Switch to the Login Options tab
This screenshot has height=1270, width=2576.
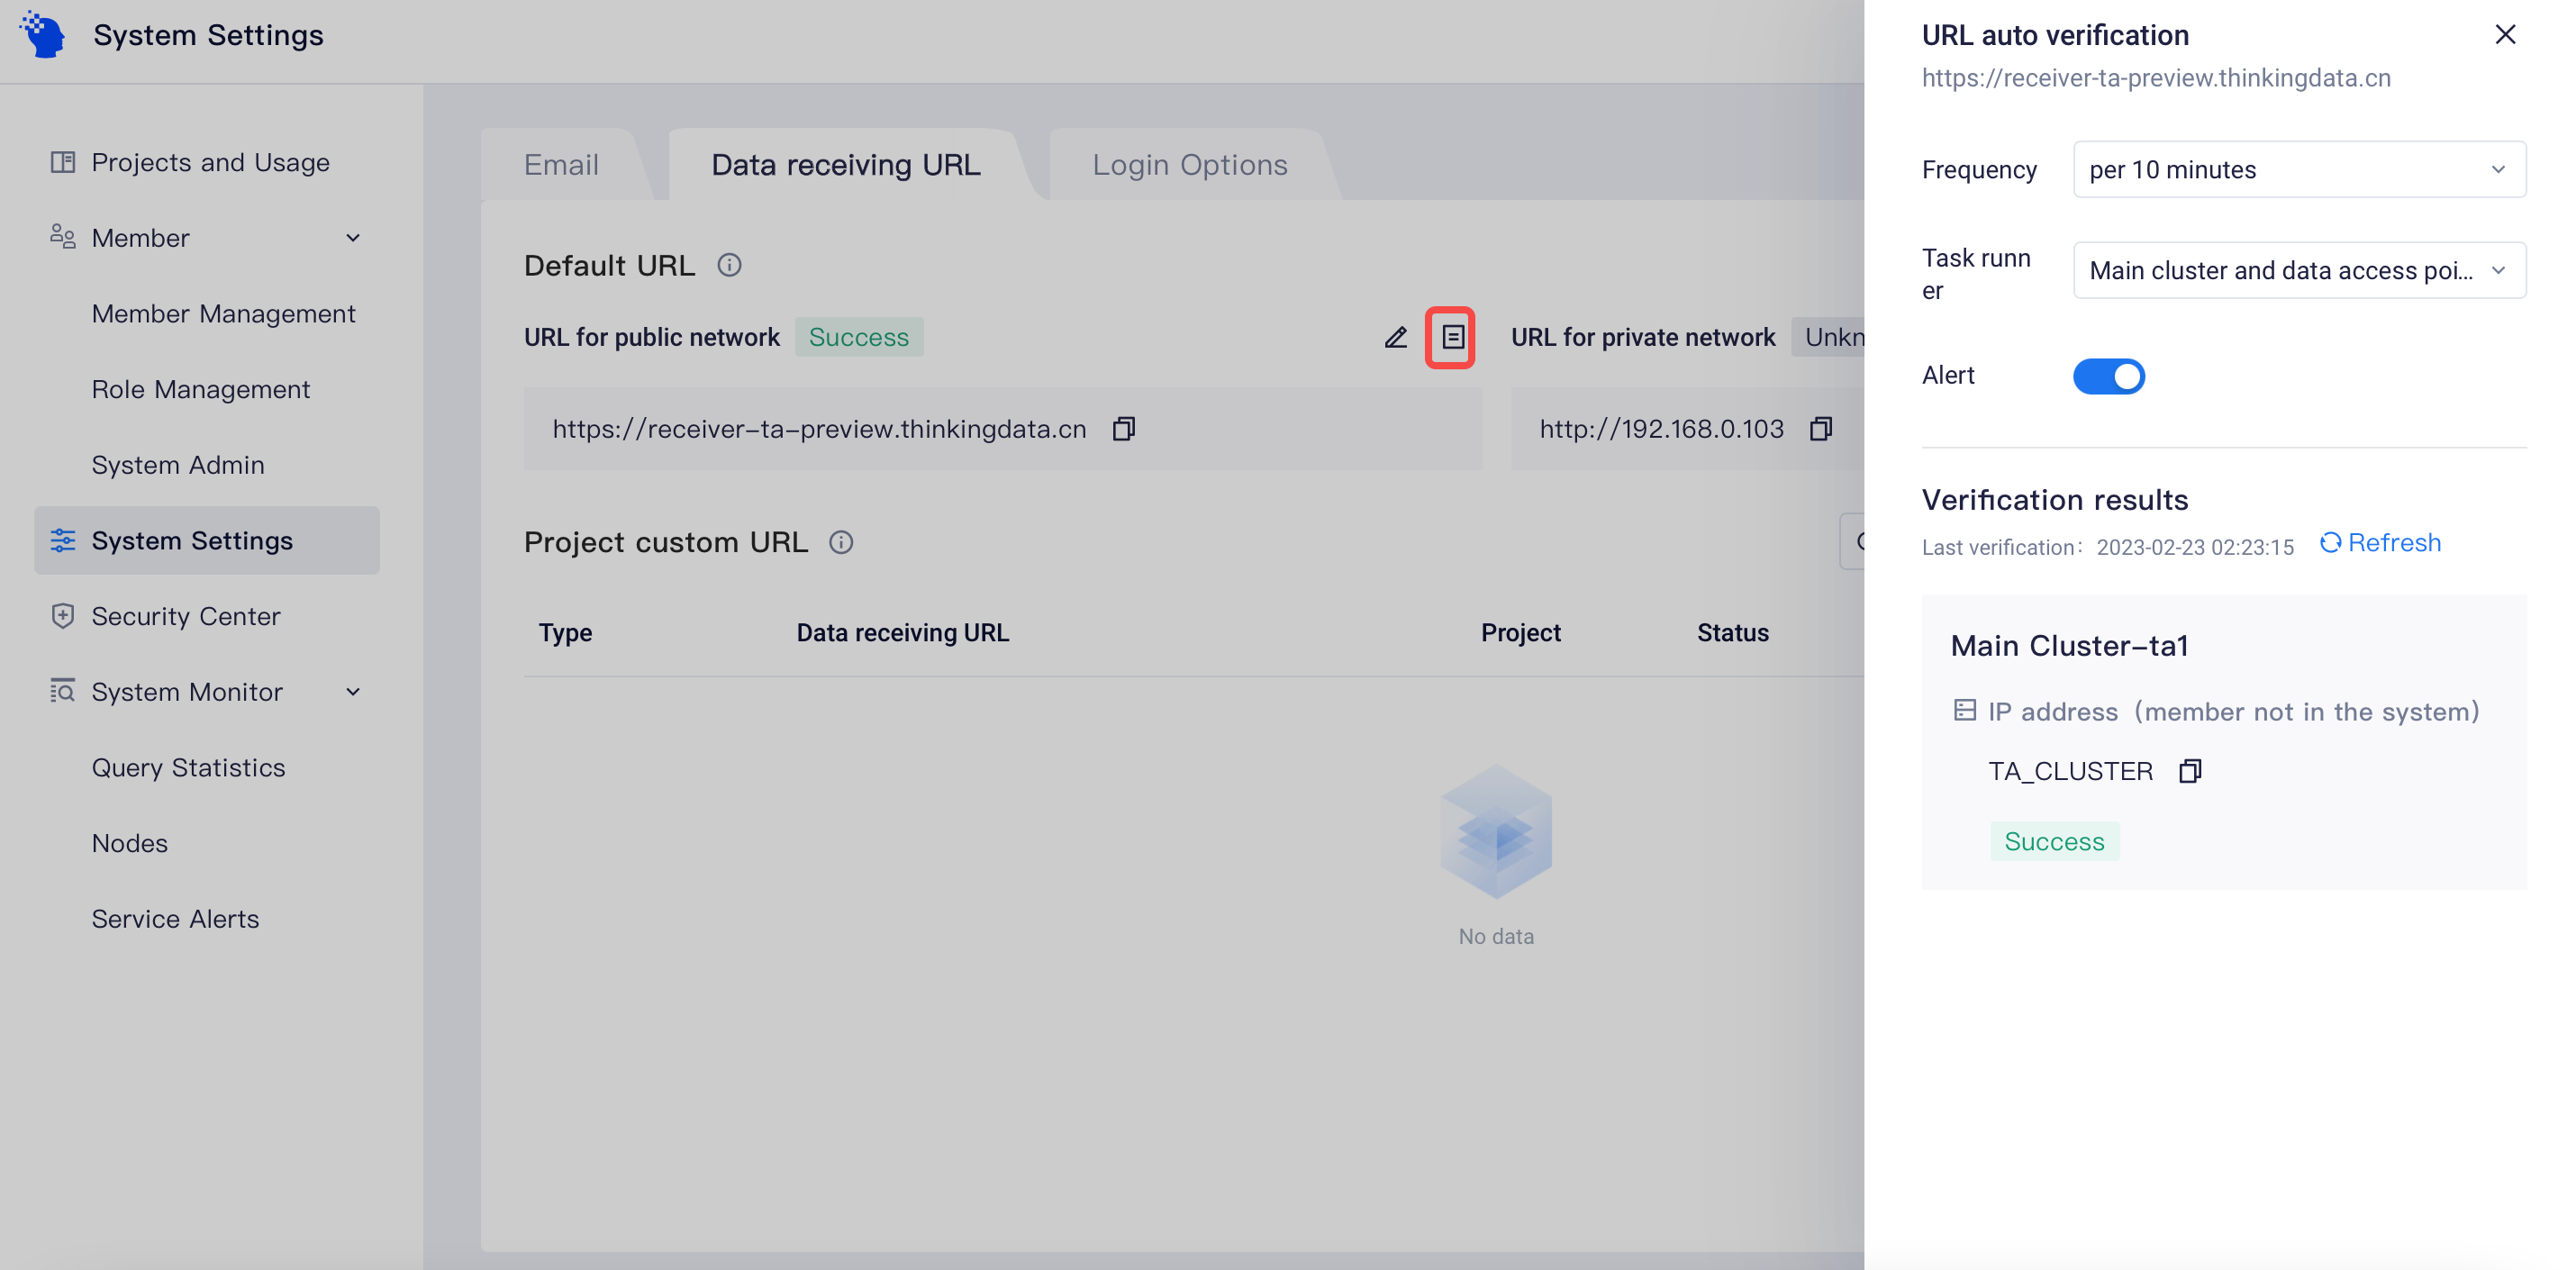coord(1190,165)
